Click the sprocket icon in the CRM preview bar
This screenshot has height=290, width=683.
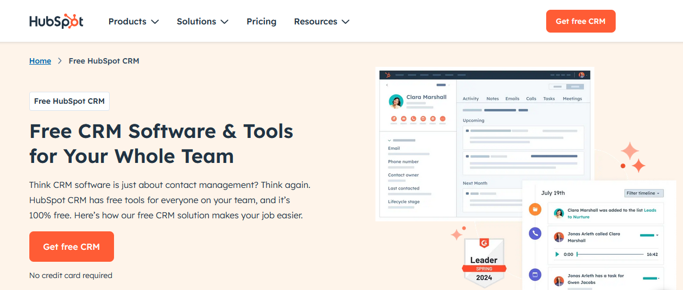388,75
